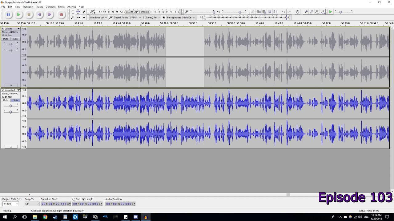The width and height of the screenshot is (394, 221).
Task: Click the Copy icon in edit toolbar
Action: tap(259, 12)
